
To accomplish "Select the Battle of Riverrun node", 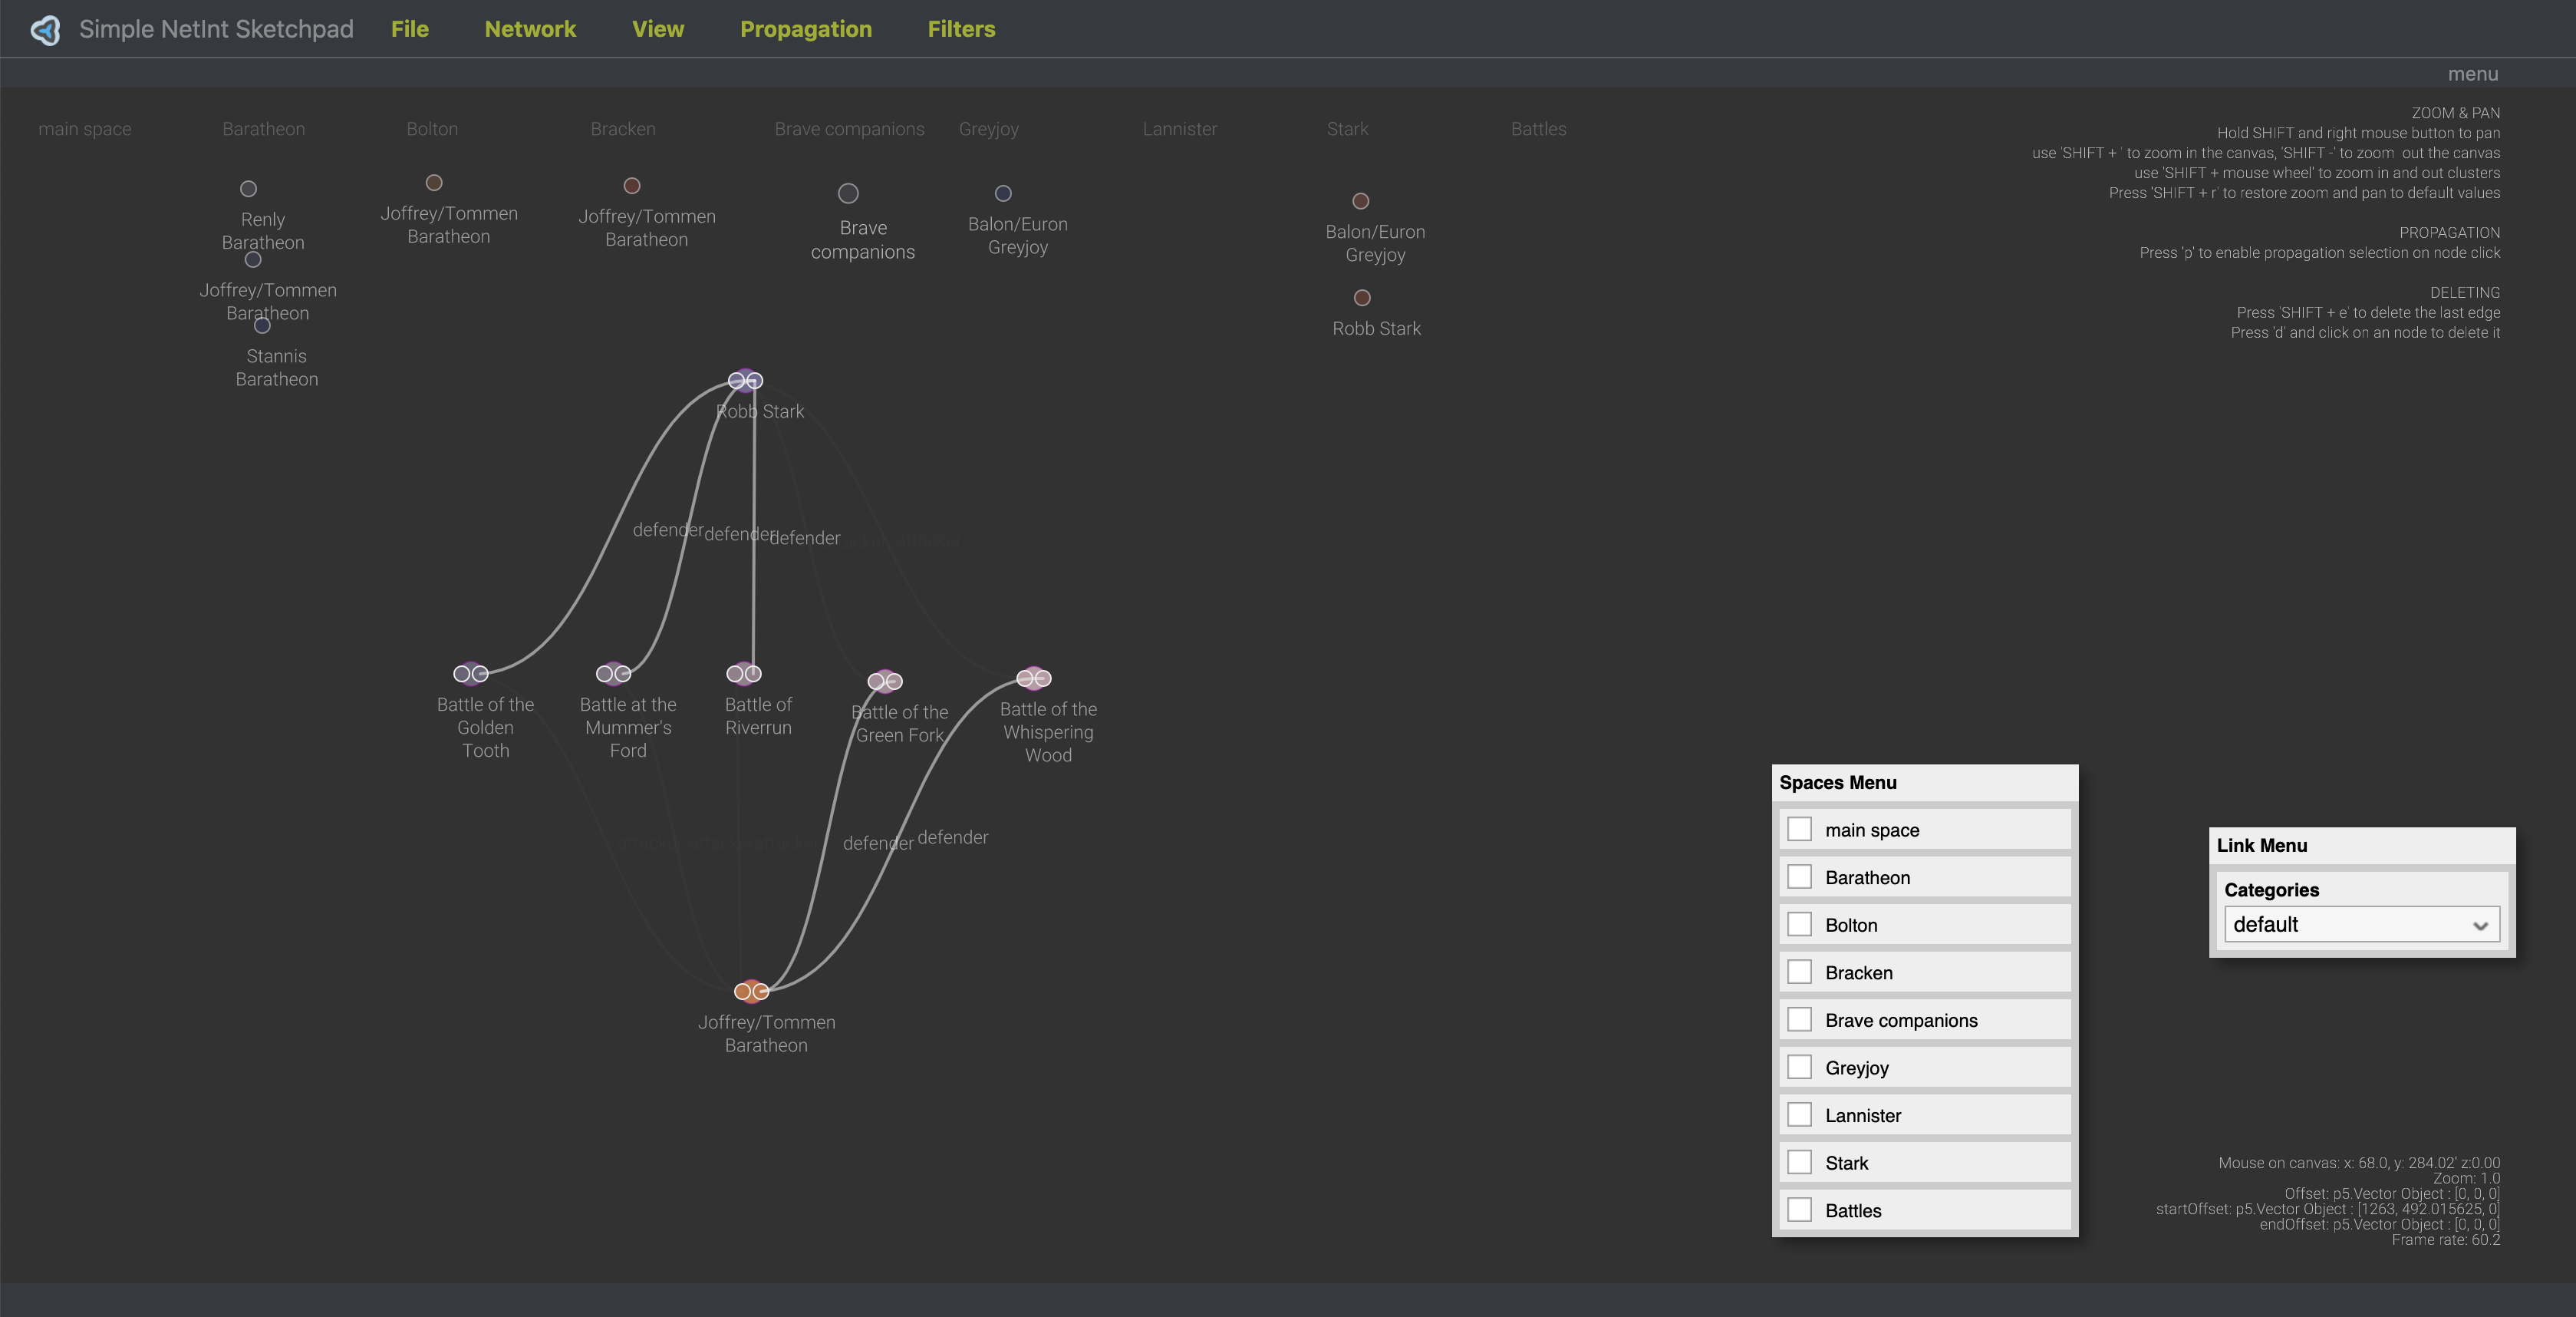I will tap(743, 674).
